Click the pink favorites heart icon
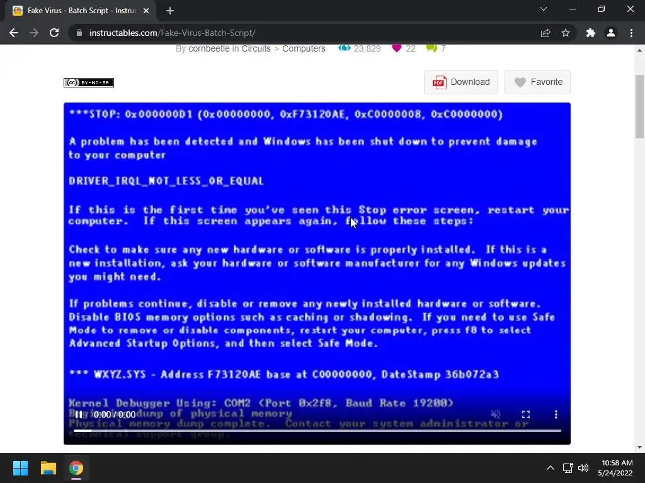 [397, 48]
